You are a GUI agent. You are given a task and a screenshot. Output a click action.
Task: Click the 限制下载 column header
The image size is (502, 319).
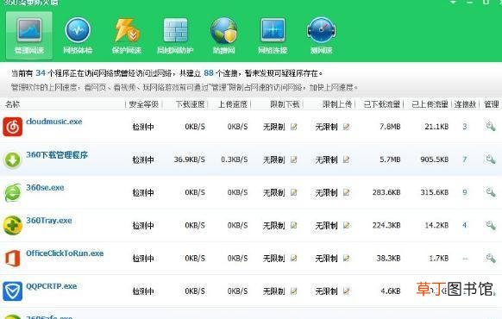(x=285, y=104)
